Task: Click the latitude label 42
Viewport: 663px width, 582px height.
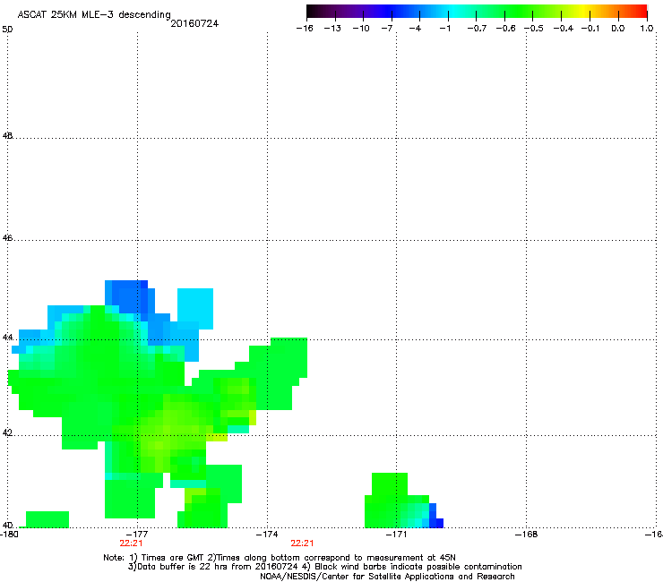Action: 7,433
